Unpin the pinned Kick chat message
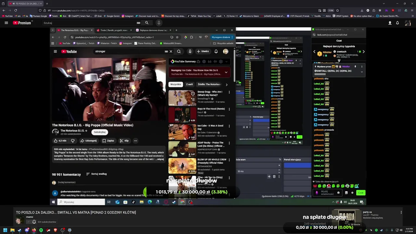 [355, 67]
